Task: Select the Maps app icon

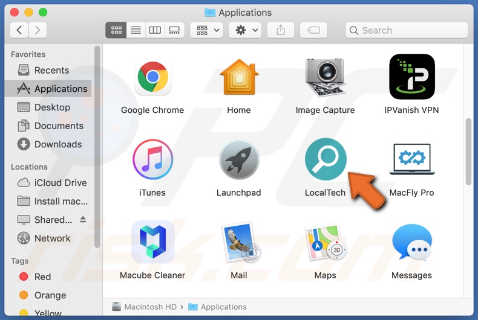Action: click(x=326, y=243)
